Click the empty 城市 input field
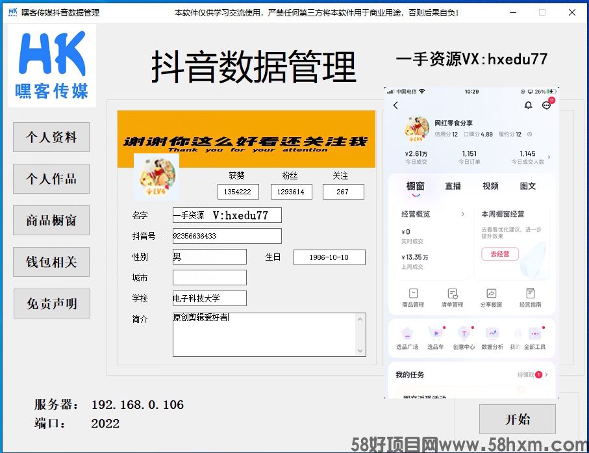The image size is (589, 453). [x=210, y=278]
